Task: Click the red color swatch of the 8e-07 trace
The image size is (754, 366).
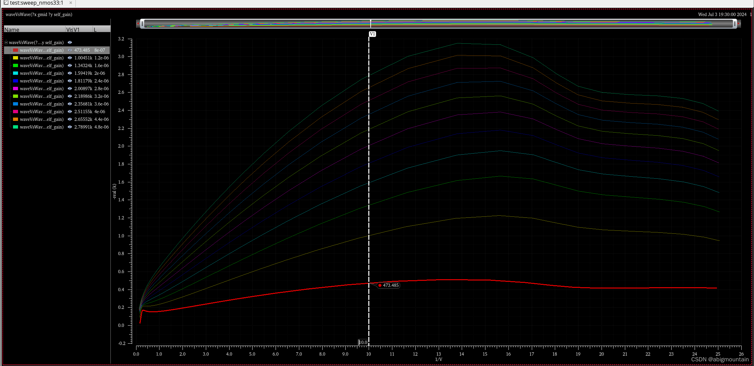Action: click(15, 50)
